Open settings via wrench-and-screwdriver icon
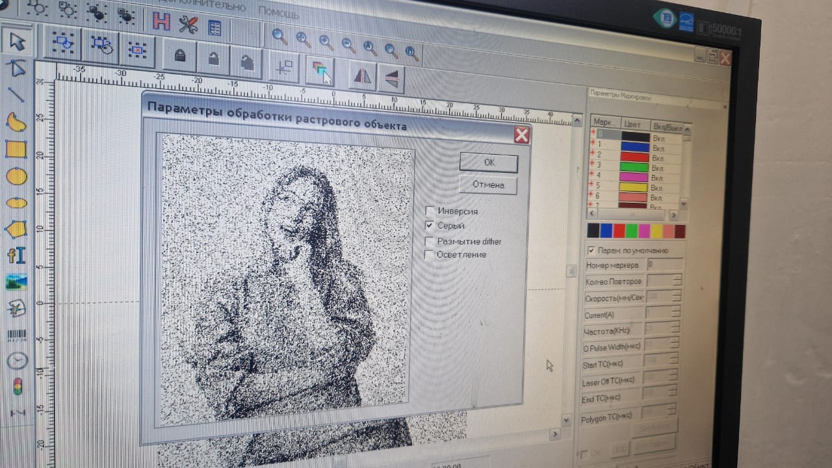The height and width of the screenshot is (468, 832). pos(188,25)
